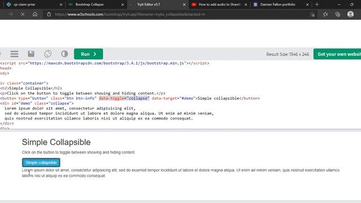Go forward with the browser arrow
The width and height of the screenshot is (361, 203).
click(x=11, y=14)
